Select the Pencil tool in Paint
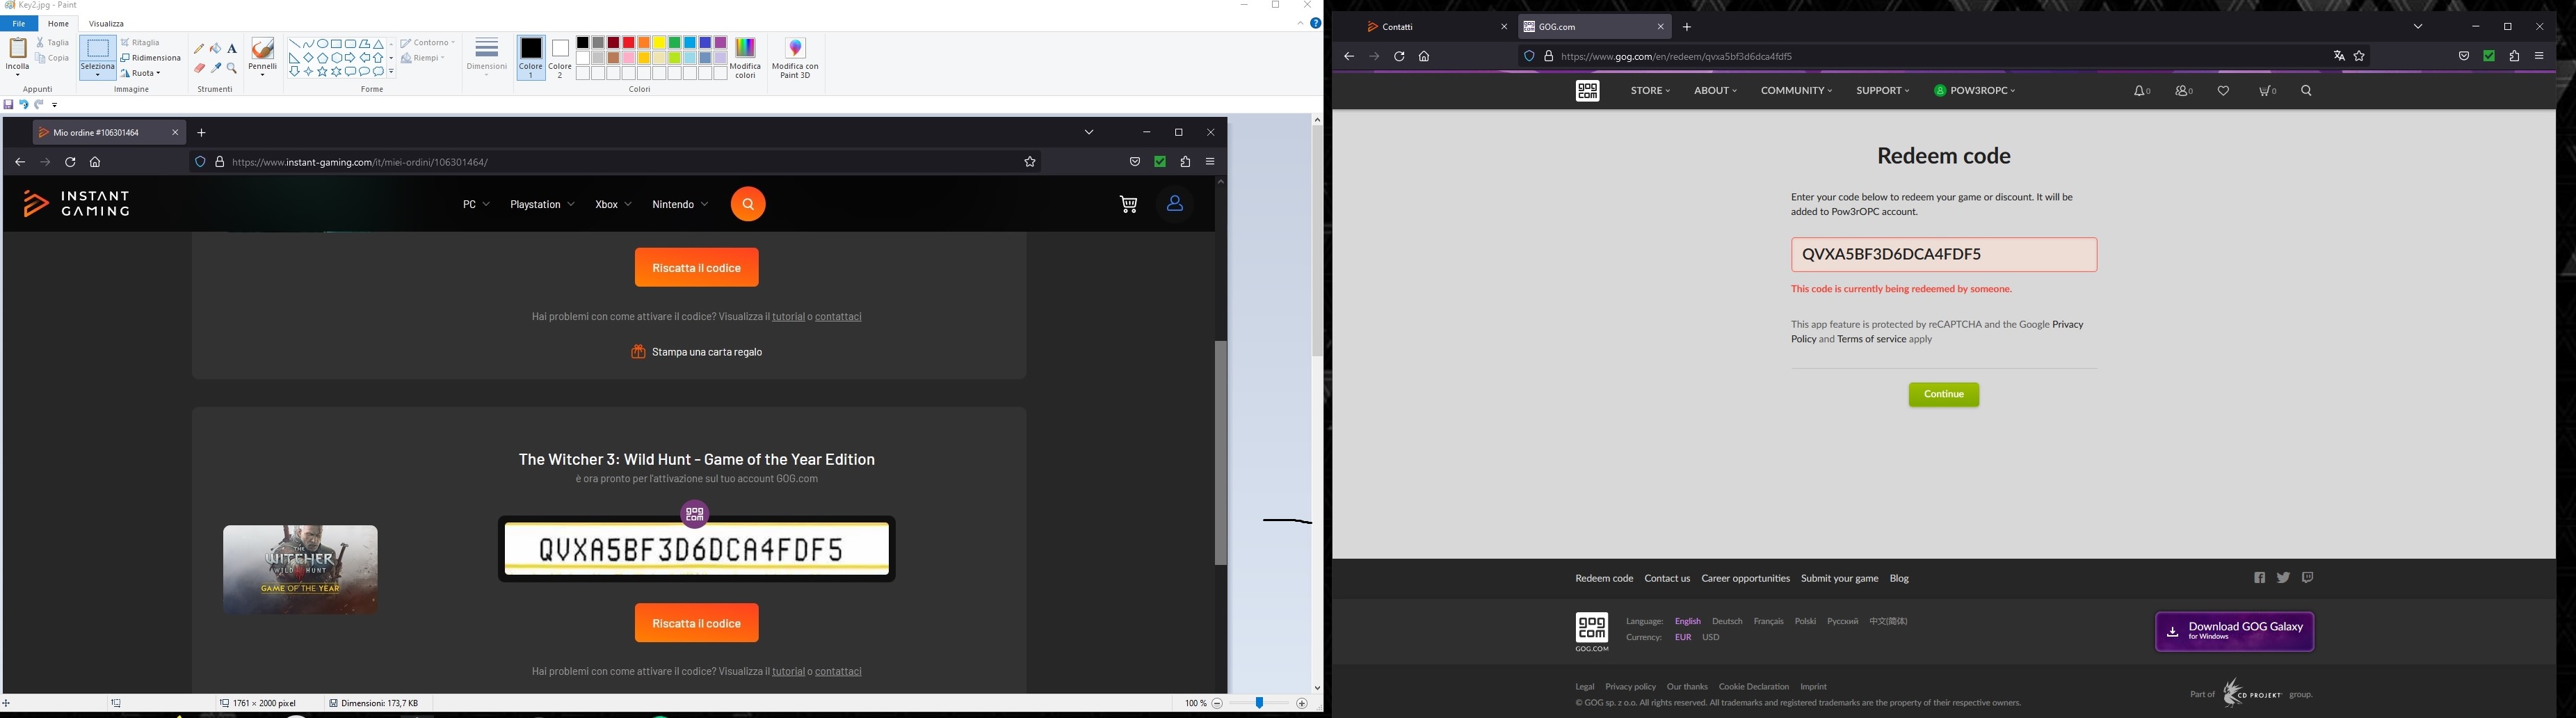 [199, 48]
